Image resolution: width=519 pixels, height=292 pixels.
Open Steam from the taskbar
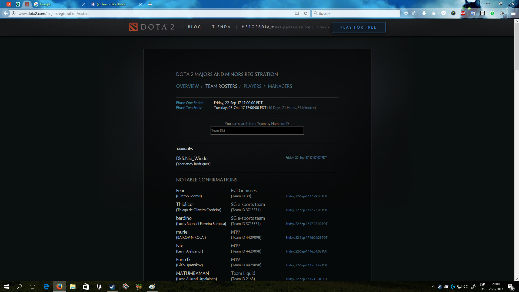[112, 287]
